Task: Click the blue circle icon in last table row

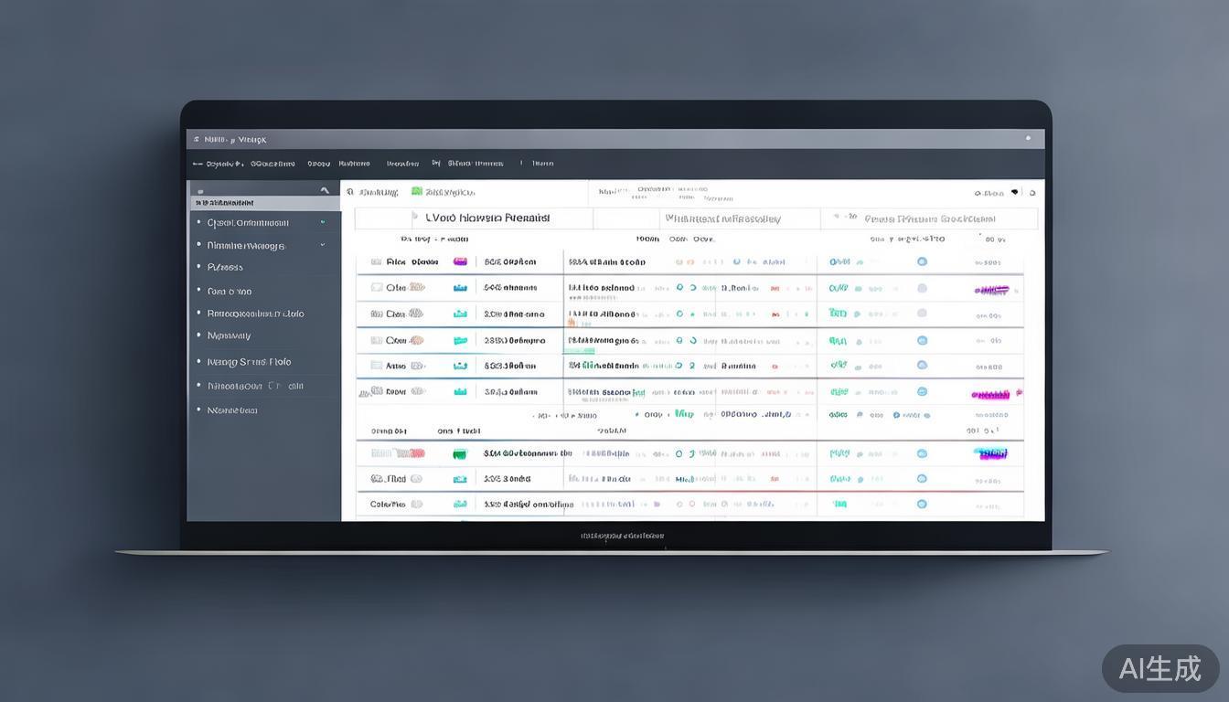Action: pos(922,504)
